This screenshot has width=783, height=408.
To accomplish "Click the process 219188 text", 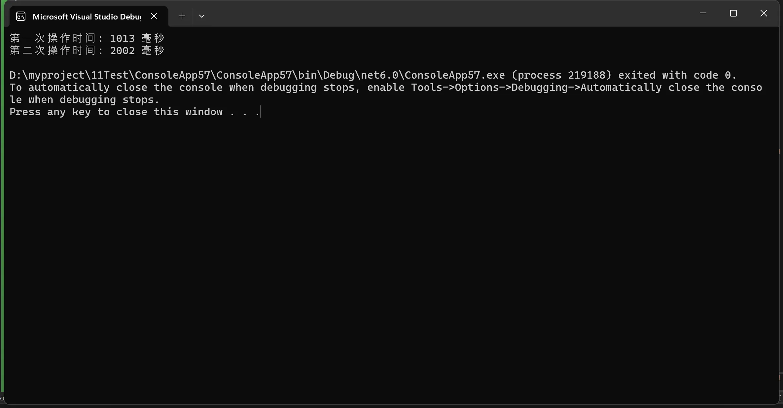I will click(561, 75).
